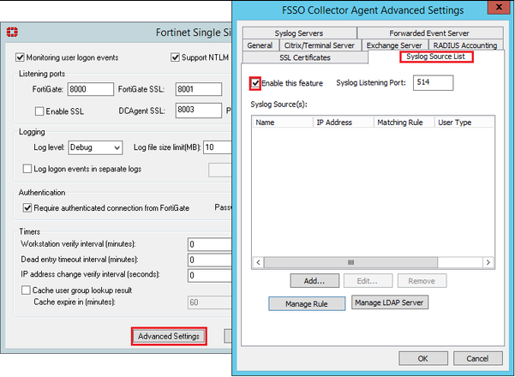Switch to Forwarded Event Server tab
The height and width of the screenshot is (377, 515).
point(429,33)
